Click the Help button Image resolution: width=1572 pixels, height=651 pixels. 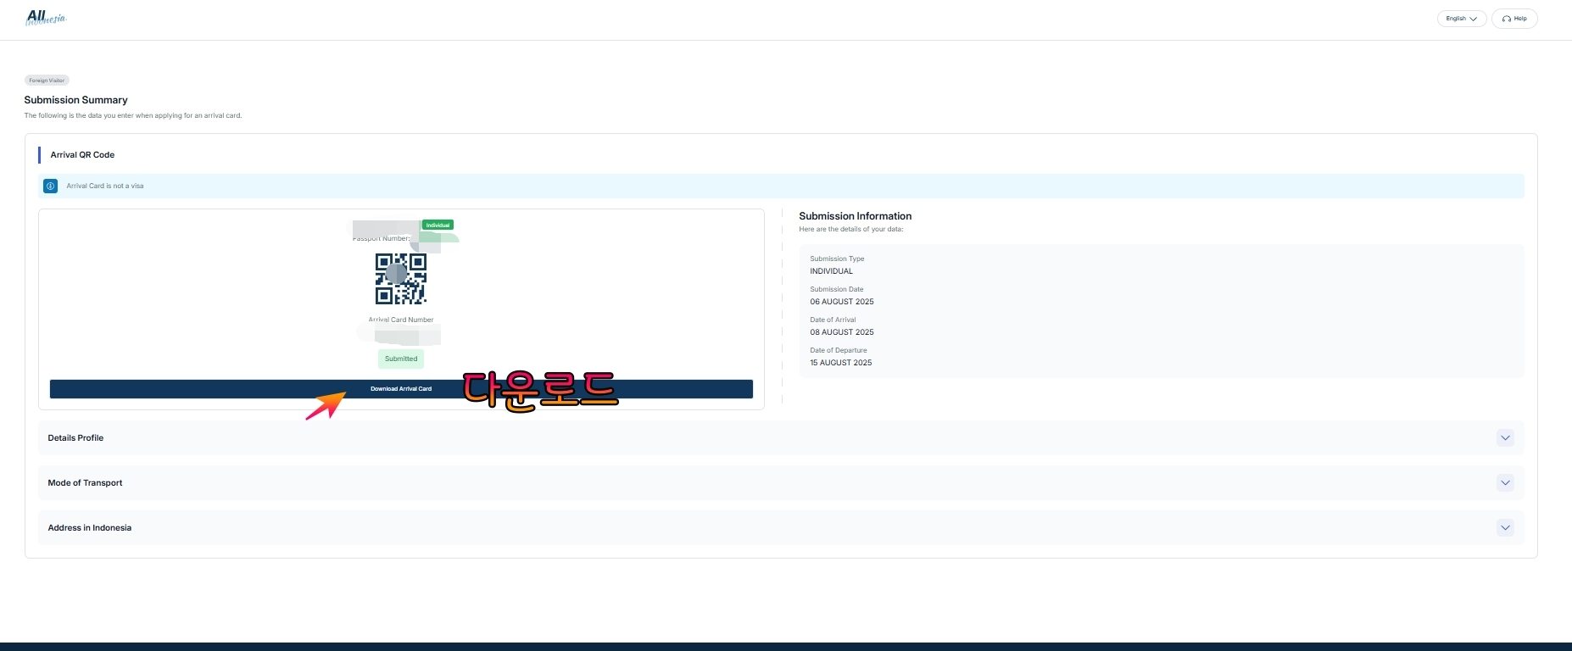1514,19
